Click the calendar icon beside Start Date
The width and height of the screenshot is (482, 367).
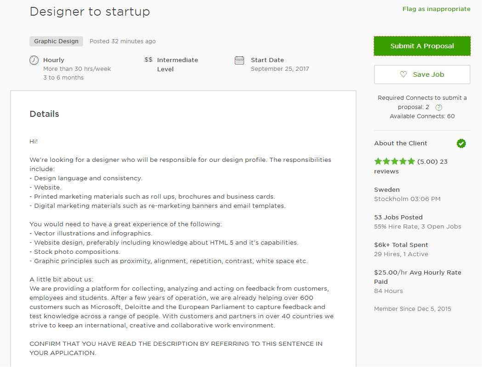click(x=239, y=60)
